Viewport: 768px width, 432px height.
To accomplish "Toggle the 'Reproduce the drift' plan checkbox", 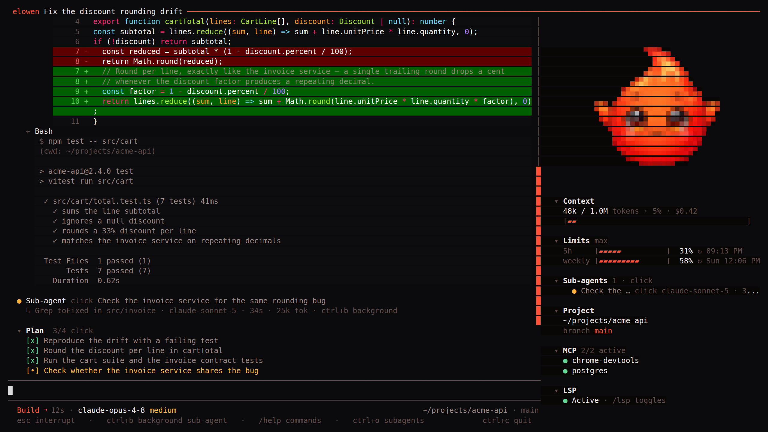I will tap(32, 341).
